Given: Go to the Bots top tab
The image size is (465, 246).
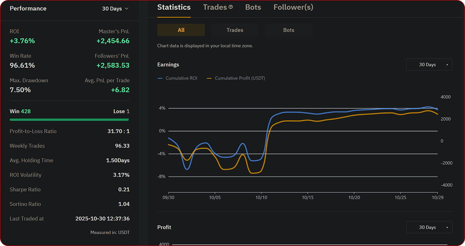Looking at the screenshot, I should [253, 7].
